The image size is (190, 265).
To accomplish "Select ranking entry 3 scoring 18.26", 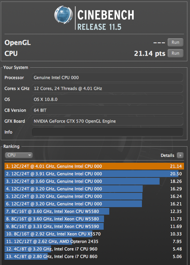I will tap(94, 181).
